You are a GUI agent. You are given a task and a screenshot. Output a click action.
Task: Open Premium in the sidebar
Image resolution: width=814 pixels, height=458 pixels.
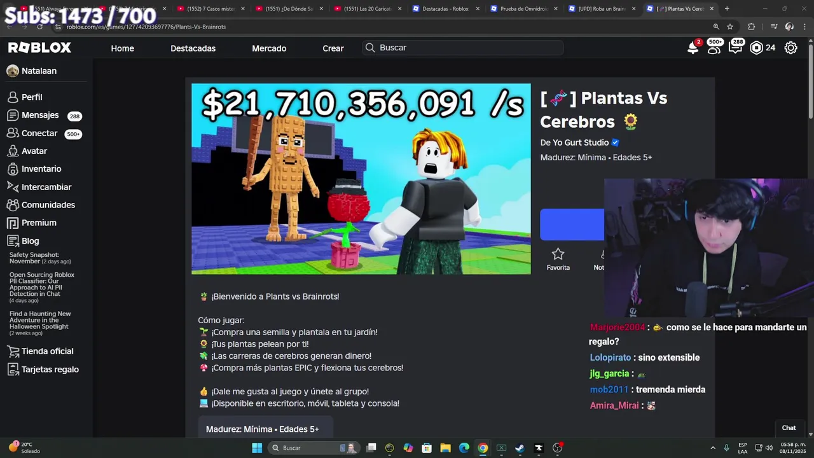pos(39,223)
